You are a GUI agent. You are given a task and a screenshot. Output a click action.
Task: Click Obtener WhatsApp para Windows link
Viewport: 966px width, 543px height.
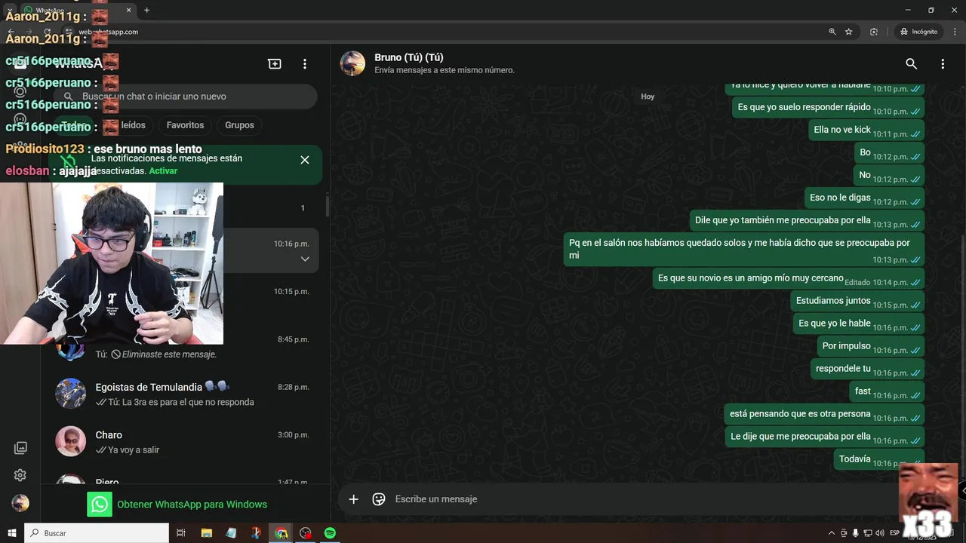(192, 505)
